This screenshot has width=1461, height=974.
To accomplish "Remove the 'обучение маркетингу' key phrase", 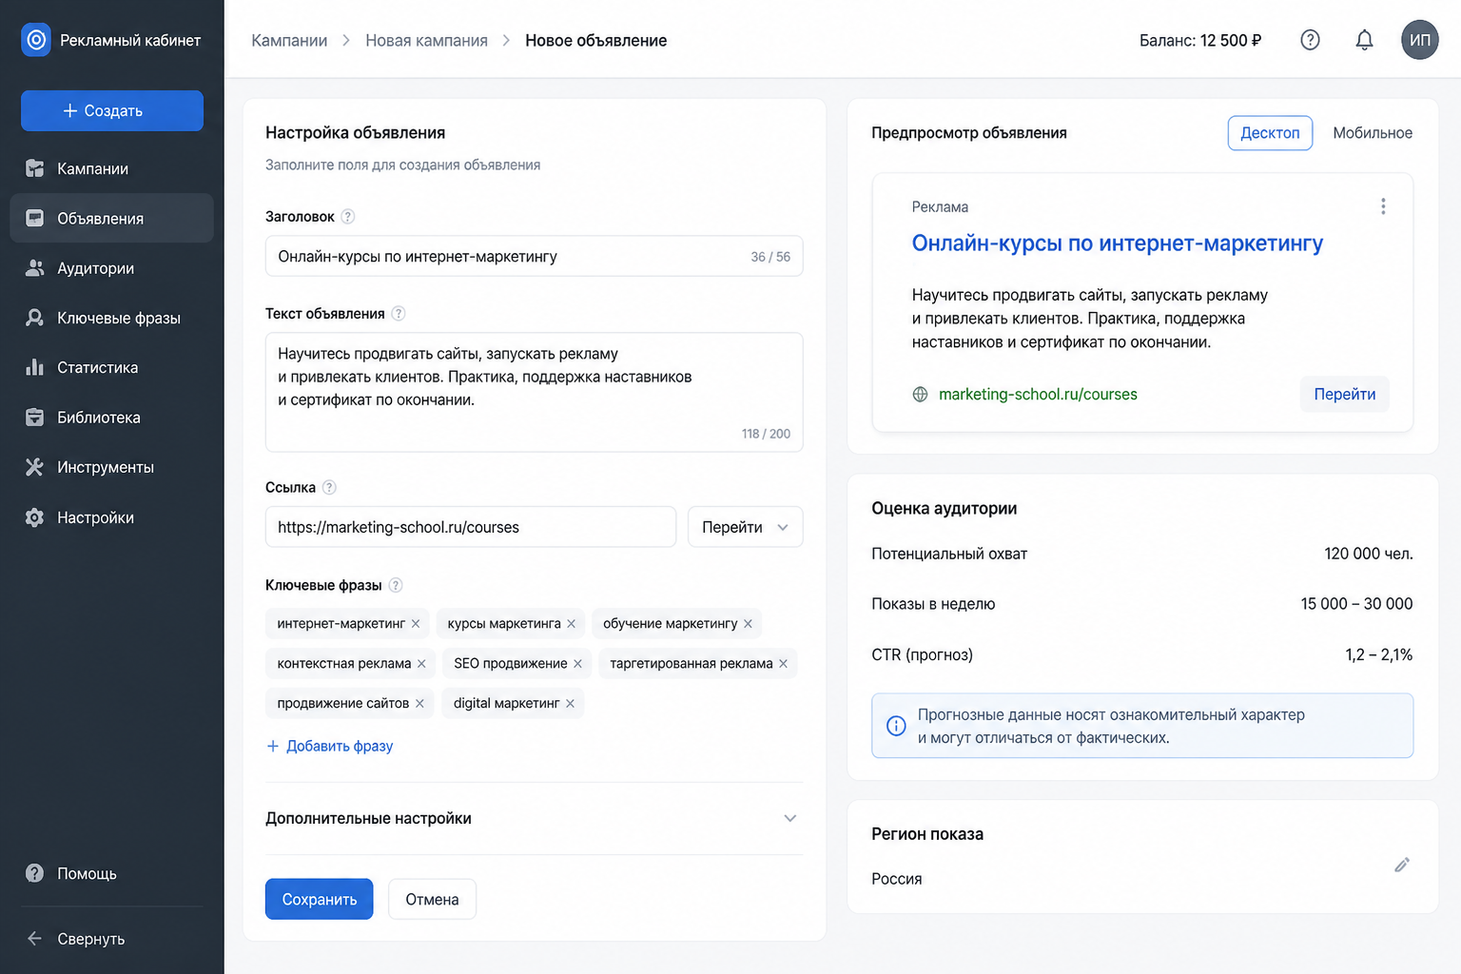I will pyautogui.click(x=748, y=624).
